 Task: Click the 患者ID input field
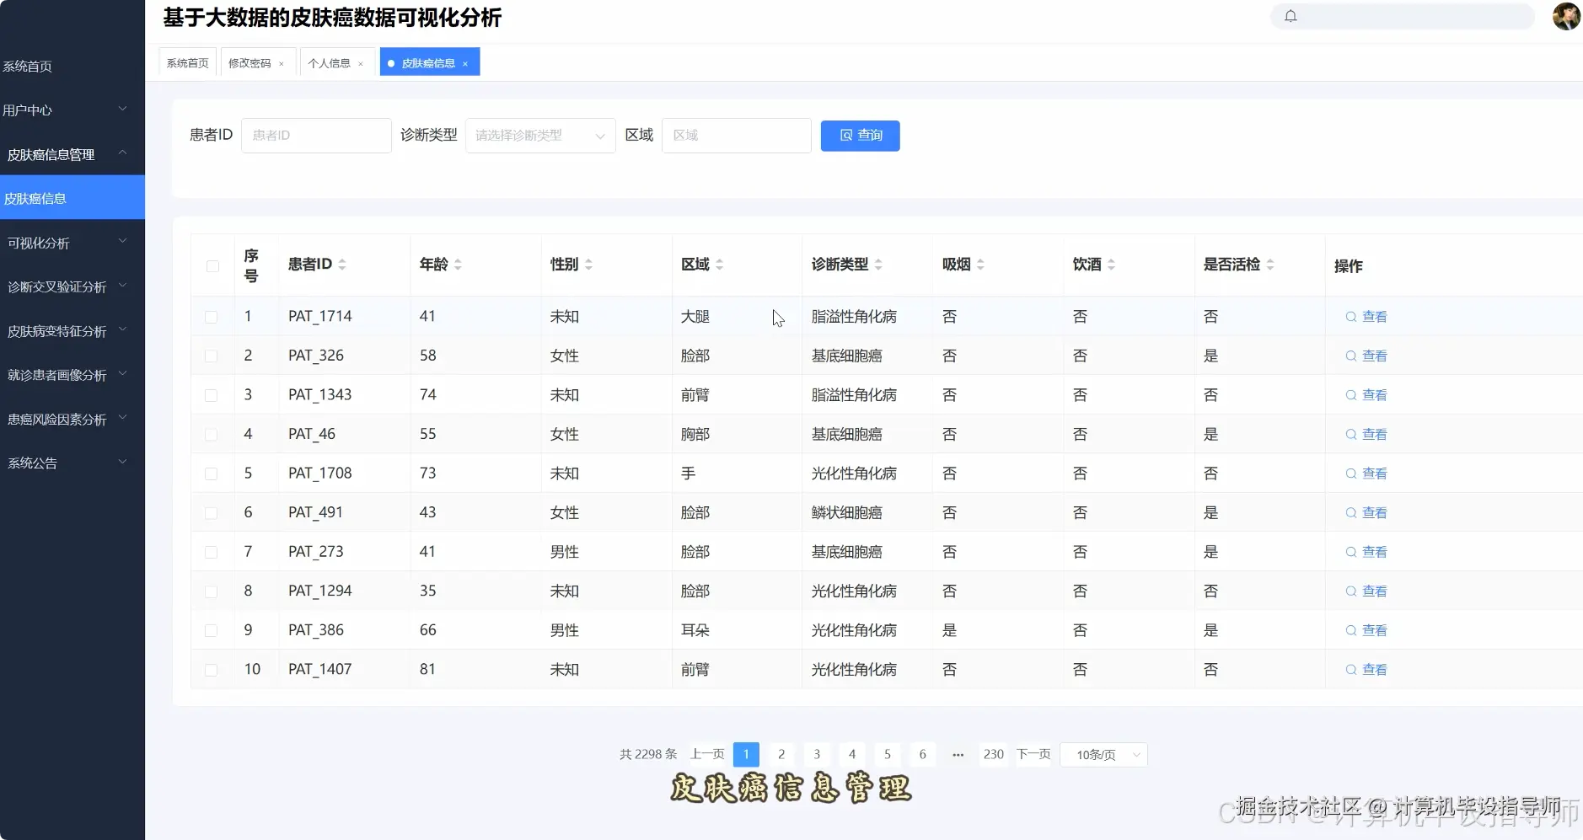pos(316,135)
